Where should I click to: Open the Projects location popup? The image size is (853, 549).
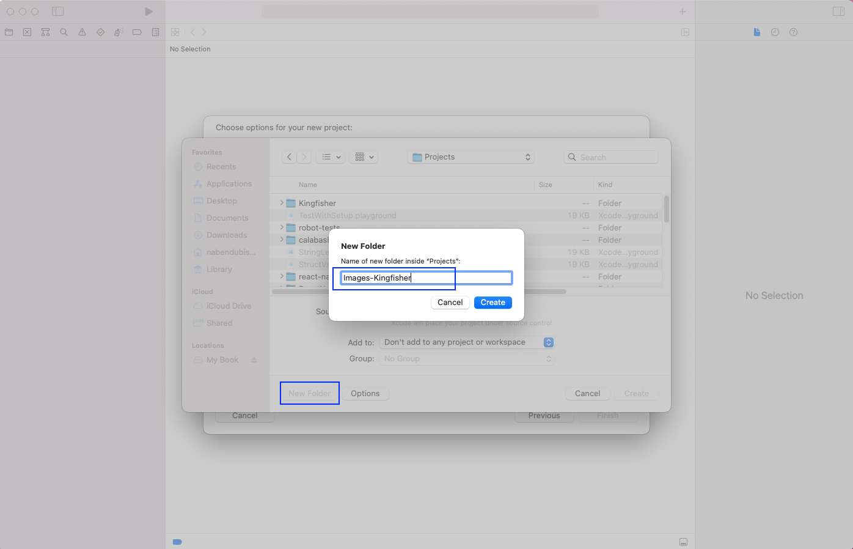click(x=470, y=157)
